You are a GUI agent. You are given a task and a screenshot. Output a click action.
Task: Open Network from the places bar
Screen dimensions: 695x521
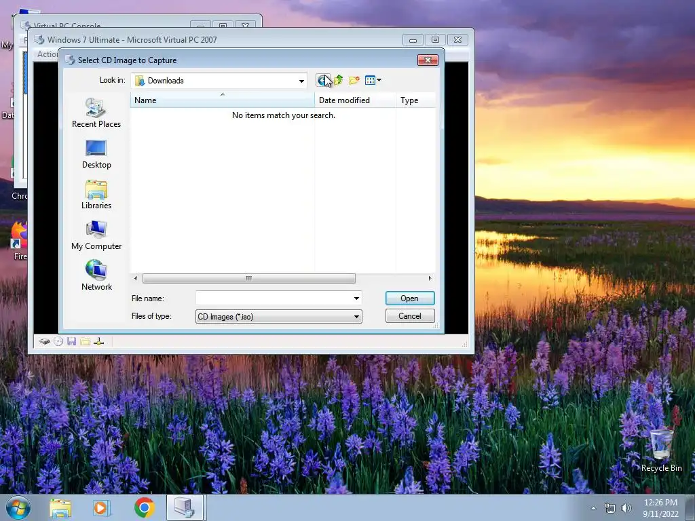96,275
